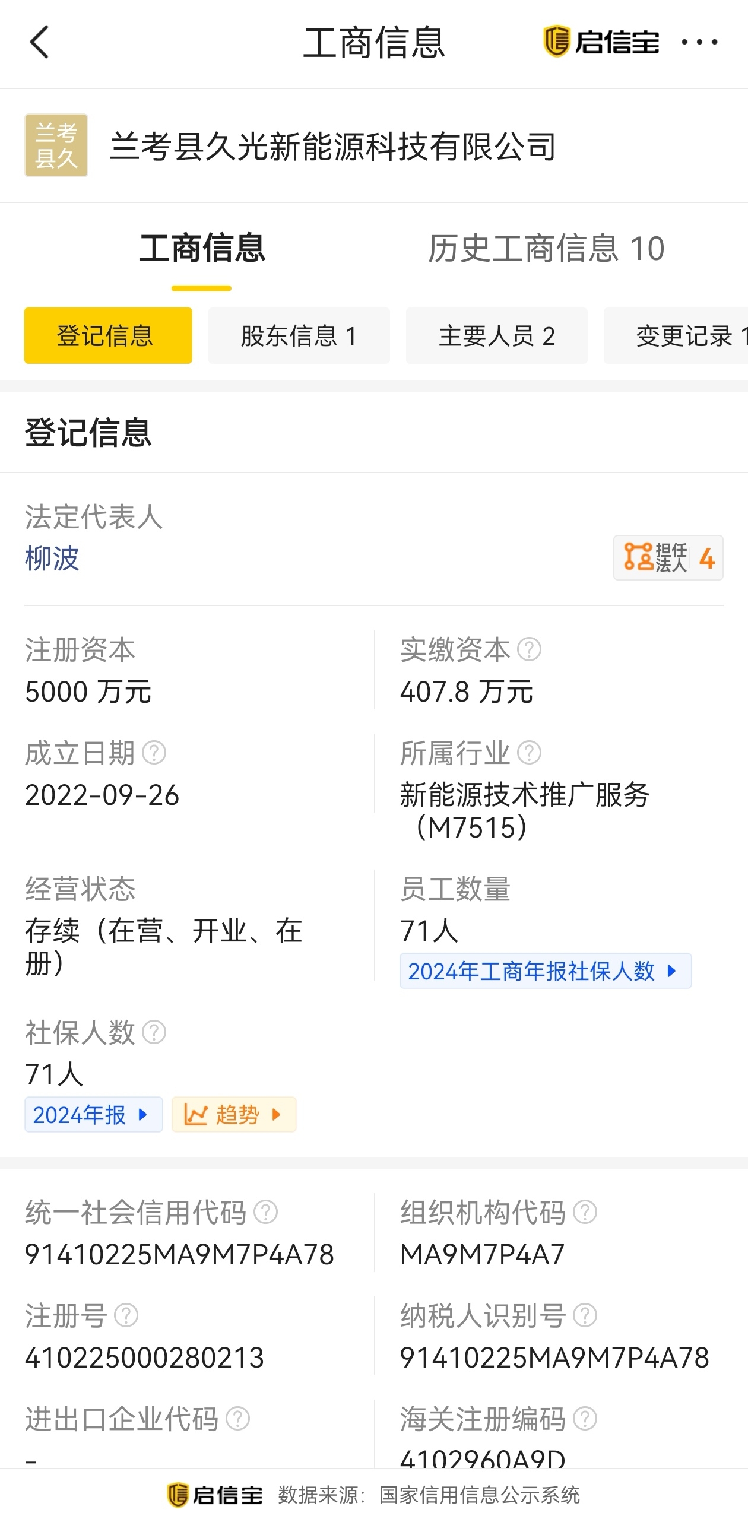Tap question mark beside 社保人数
Viewport: 748px width, 1516px height.
pos(154,1032)
